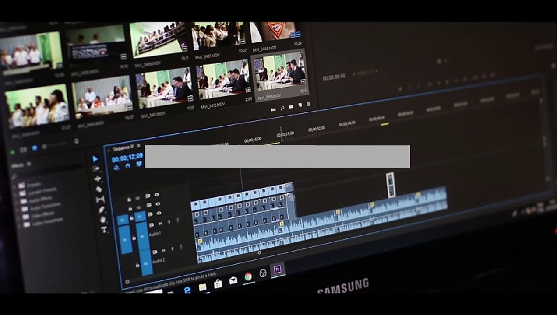Image resolution: width=557 pixels, height=315 pixels.
Task: Open File Explorer from the taskbar
Action: click(203, 287)
